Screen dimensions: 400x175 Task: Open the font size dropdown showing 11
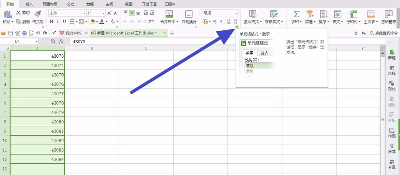pyautogui.click(x=104, y=13)
